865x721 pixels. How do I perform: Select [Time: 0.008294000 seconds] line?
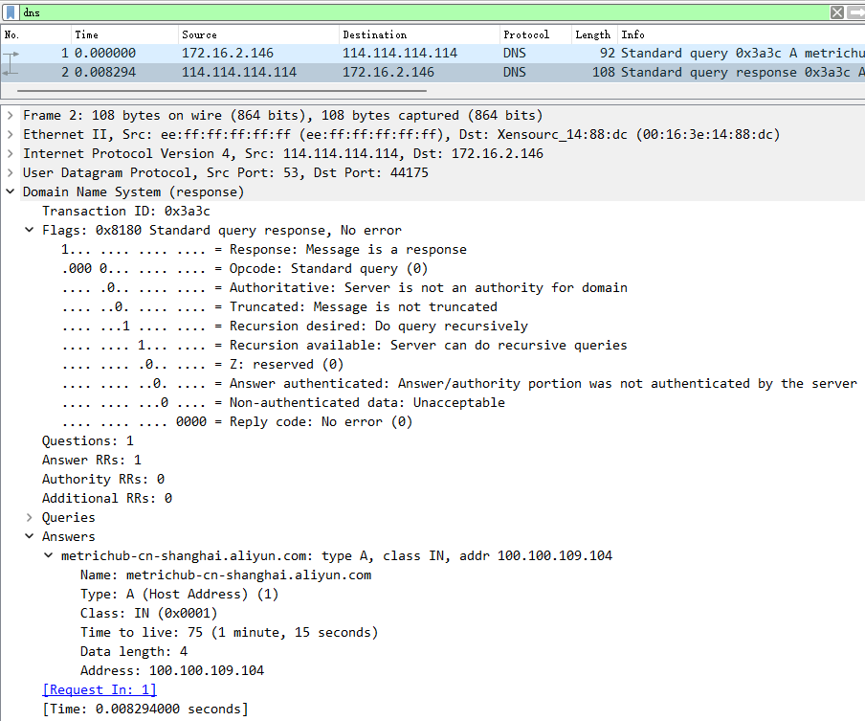pyautogui.click(x=145, y=709)
